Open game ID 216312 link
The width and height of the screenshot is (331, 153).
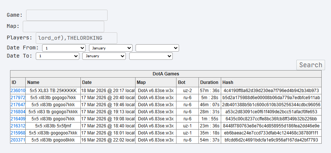tap(18, 126)
